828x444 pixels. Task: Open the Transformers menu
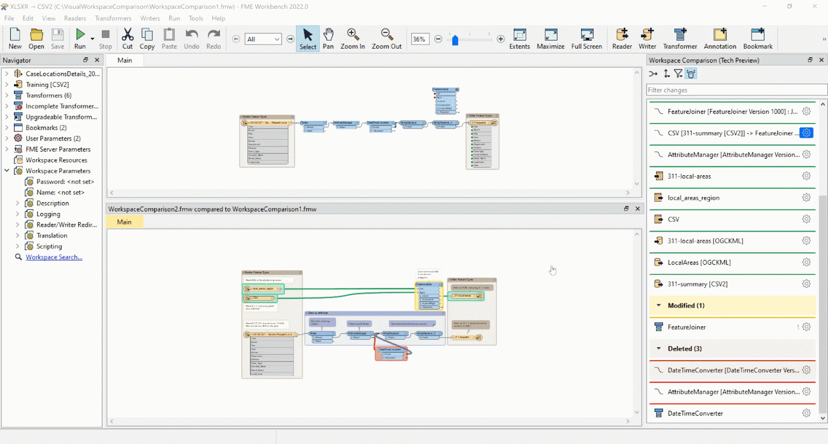click(113, 18)
